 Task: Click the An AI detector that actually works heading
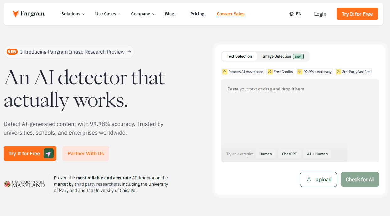pyautogui.click(x=84, y=89)
